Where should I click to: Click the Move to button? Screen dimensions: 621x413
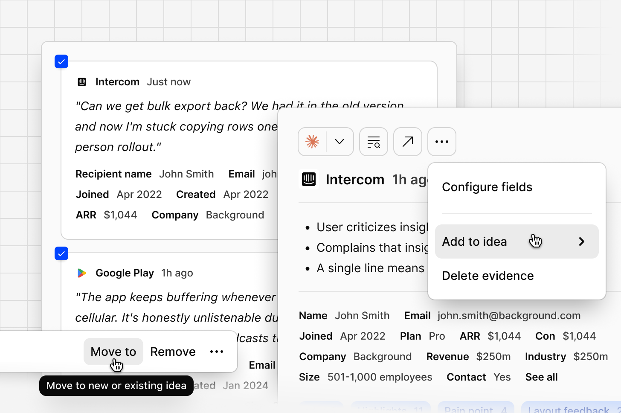point(113,352)
